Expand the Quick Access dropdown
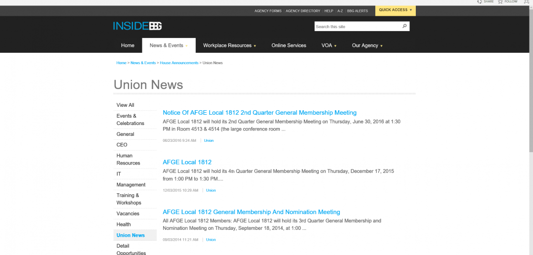The width and height of the screenshot is (533, 255). click(396, 10)
